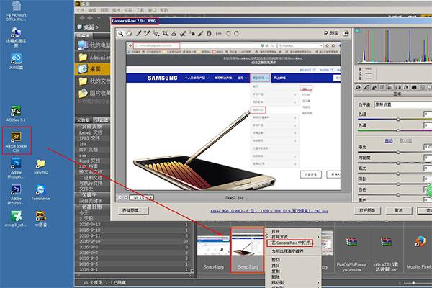Rotate image clockwise icon
This screenshot has height=288, width=432.
(x=236, y=33)
